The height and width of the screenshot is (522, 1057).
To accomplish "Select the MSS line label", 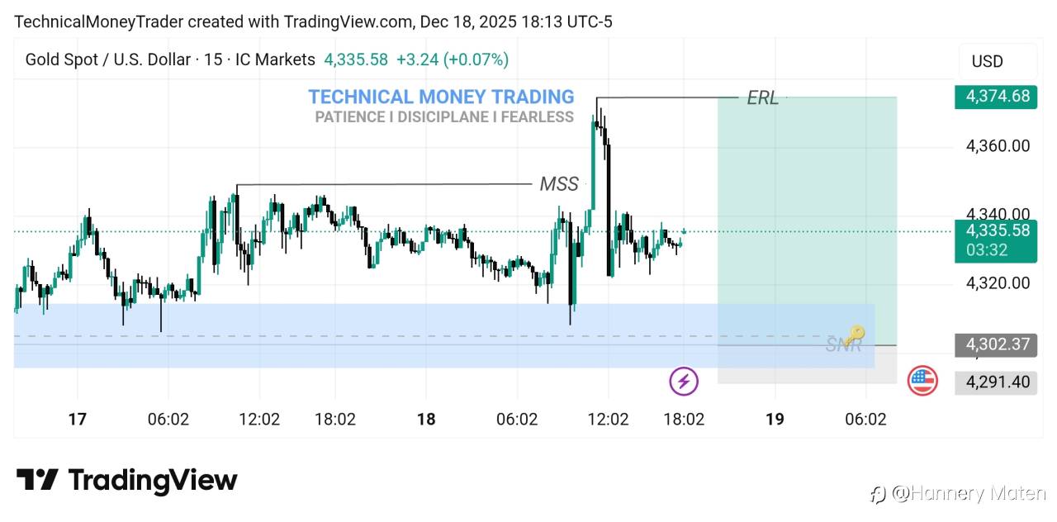I will (559, 184).
